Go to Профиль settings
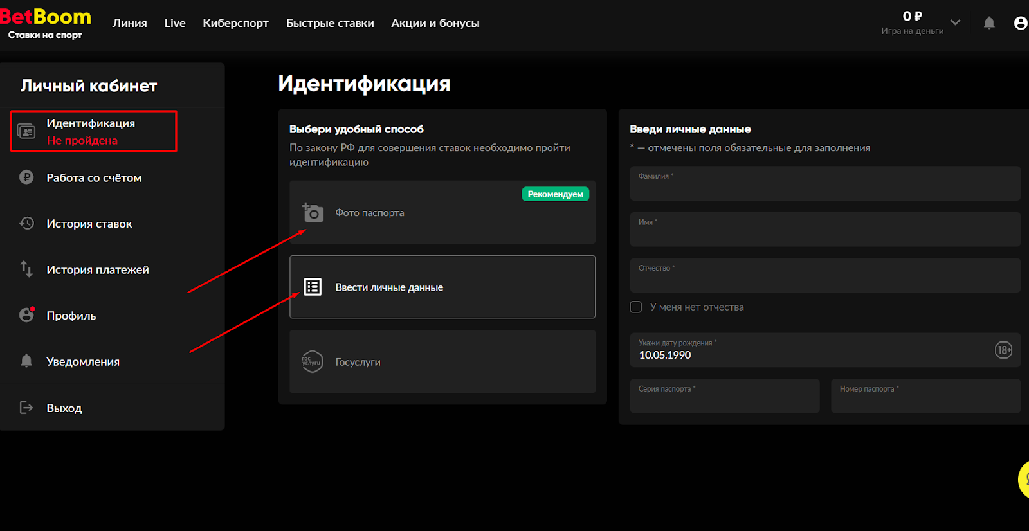Screen dimensions: 1029x531 (x=71, y=316)
